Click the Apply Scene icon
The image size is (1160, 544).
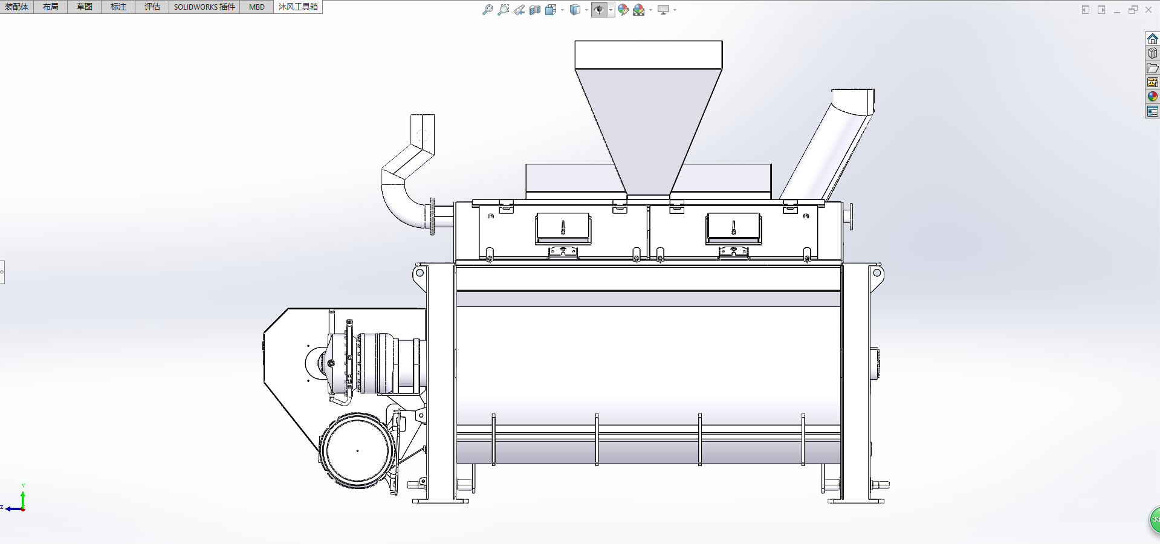click(639, 10)
